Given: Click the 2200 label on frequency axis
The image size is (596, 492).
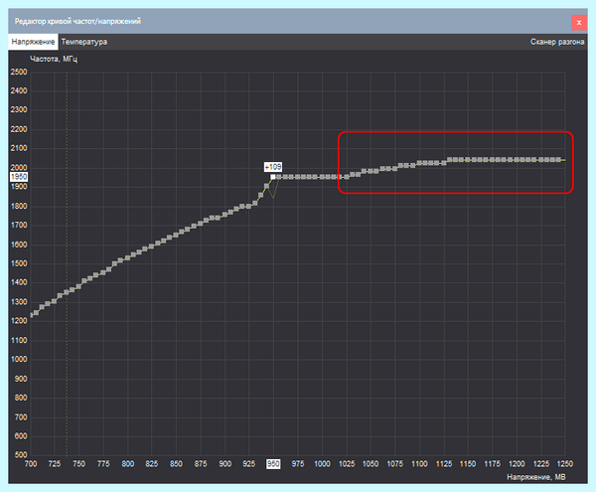Looking at the screenshot, I should [x=19, y=129].
